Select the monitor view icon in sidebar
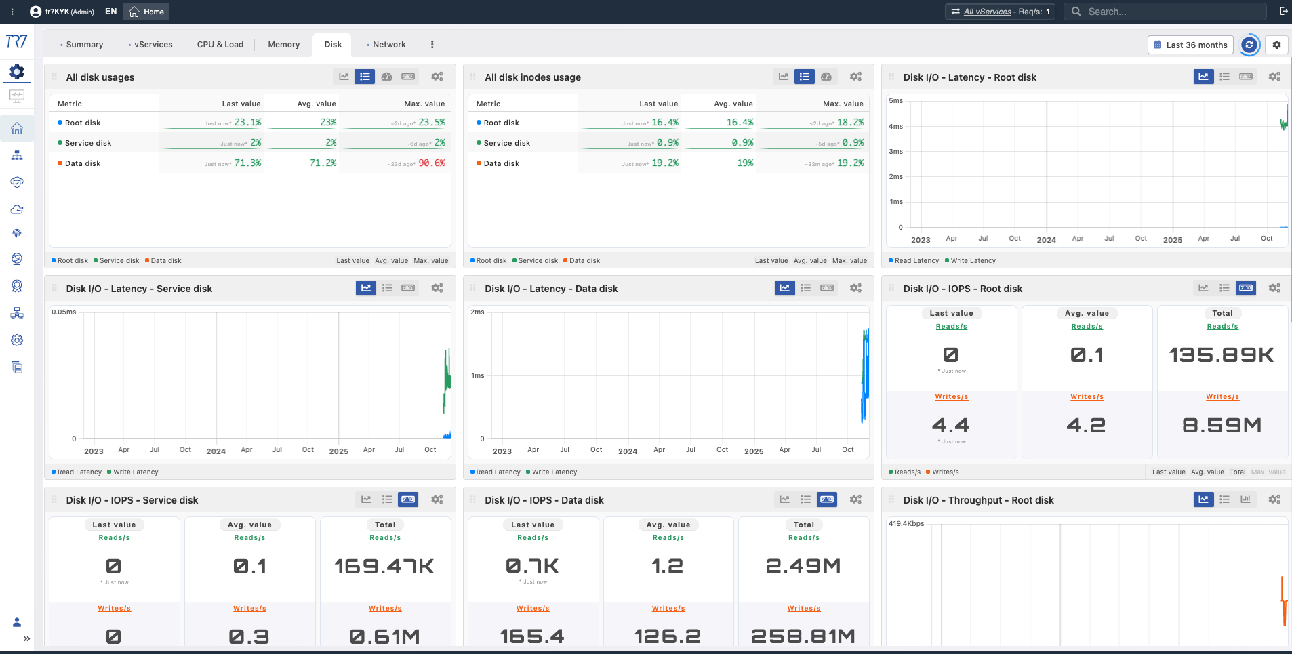The image size is (1292, 654). pos(17,96)
